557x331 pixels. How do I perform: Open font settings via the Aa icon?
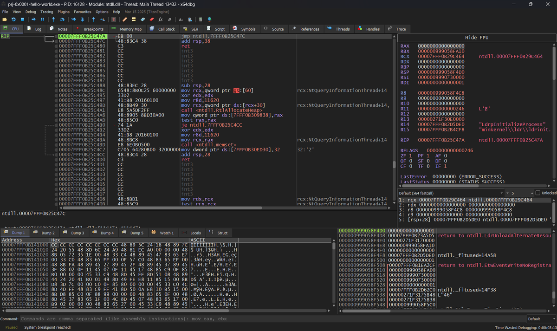181,19
